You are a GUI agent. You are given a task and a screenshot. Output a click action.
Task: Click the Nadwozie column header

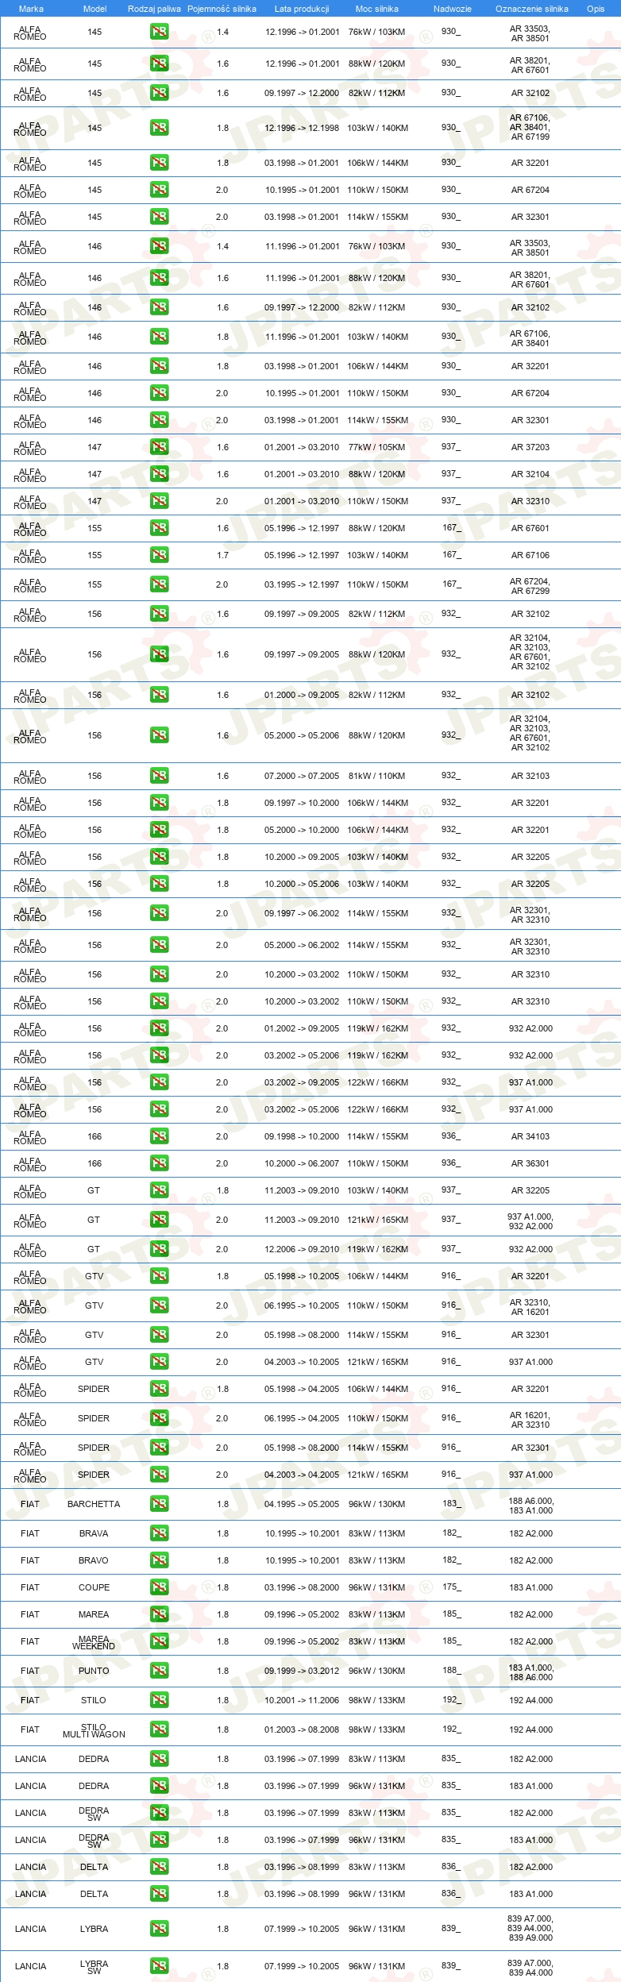click(x=453, y=9)
